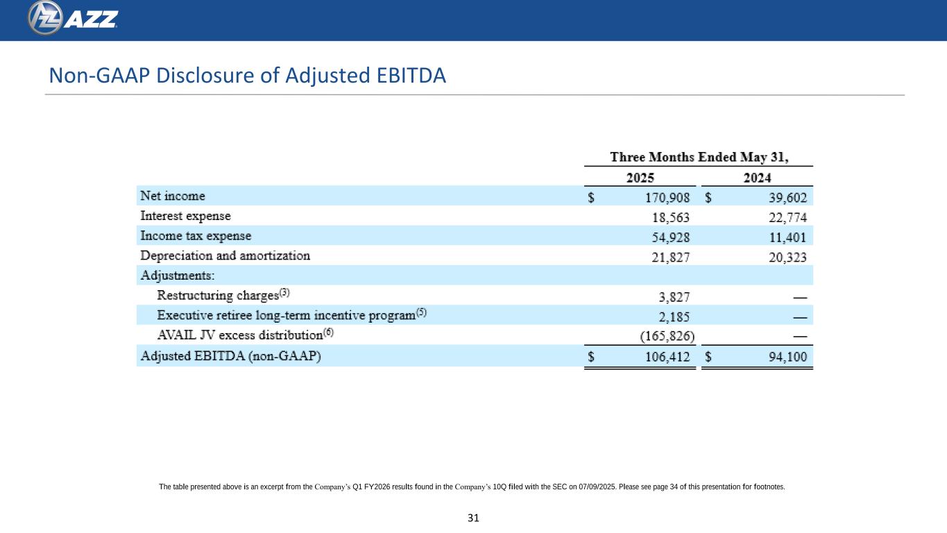
Task: Open footnote (5) beside Executive retiree program
Action: coord(421,312)
